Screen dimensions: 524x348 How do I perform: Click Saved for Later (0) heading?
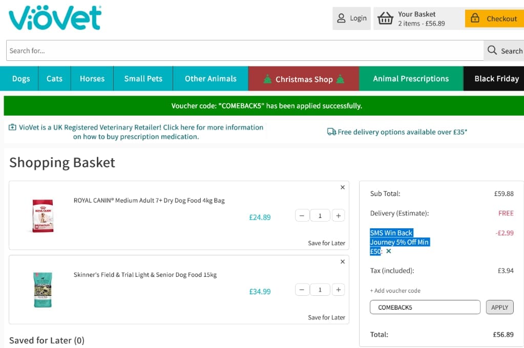[x=47, y=340]
